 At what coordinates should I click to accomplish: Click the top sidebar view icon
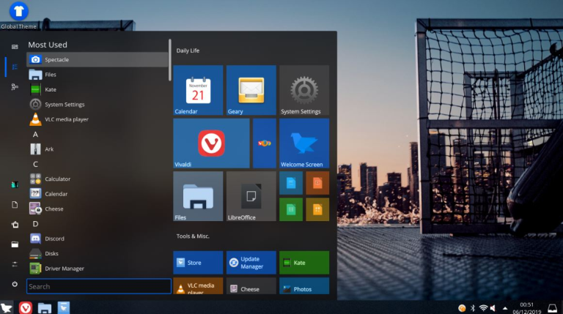coord(15,47)
